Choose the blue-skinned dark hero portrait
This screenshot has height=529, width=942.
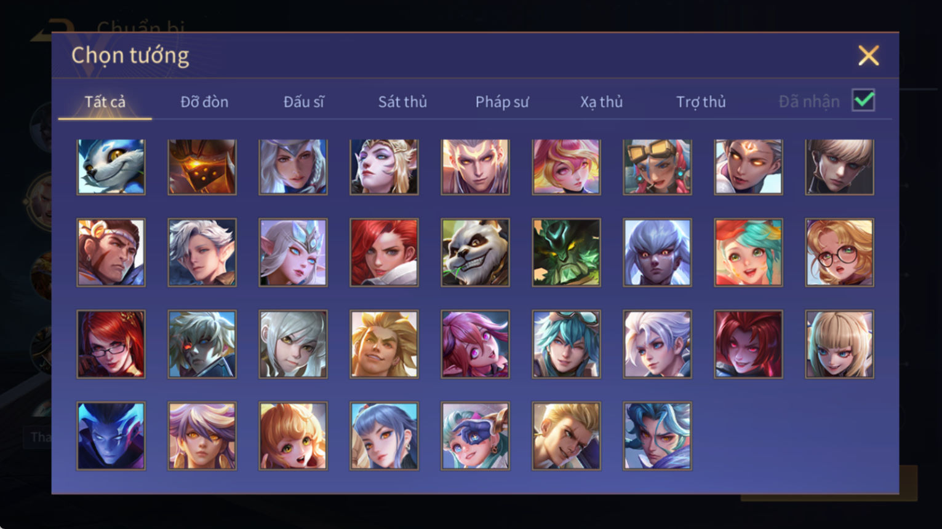[111, 436]
